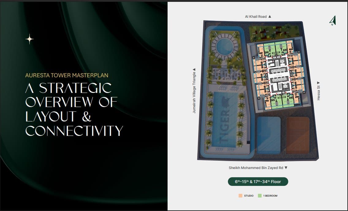Click the STUDIO legend text
348x211 pixels.
[248, 196]
